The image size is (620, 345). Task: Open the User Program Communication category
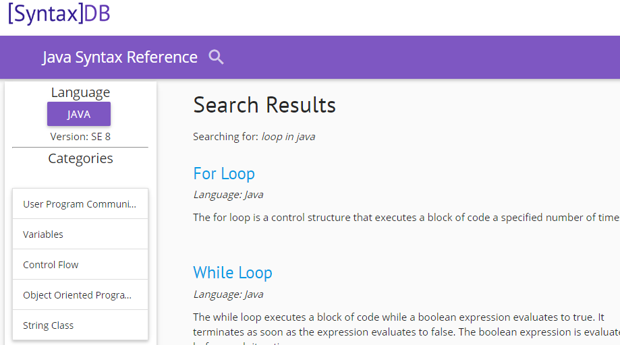[x=80, y=204]
